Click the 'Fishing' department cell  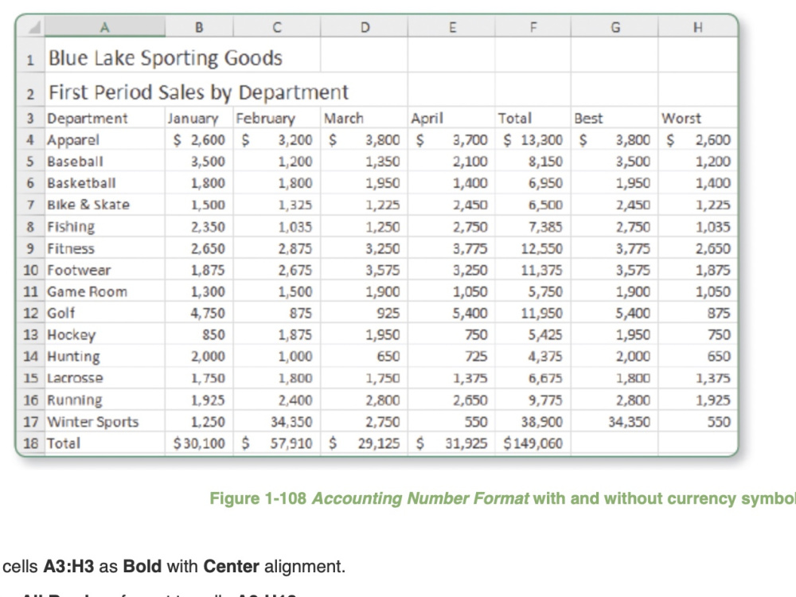point(104,226)
